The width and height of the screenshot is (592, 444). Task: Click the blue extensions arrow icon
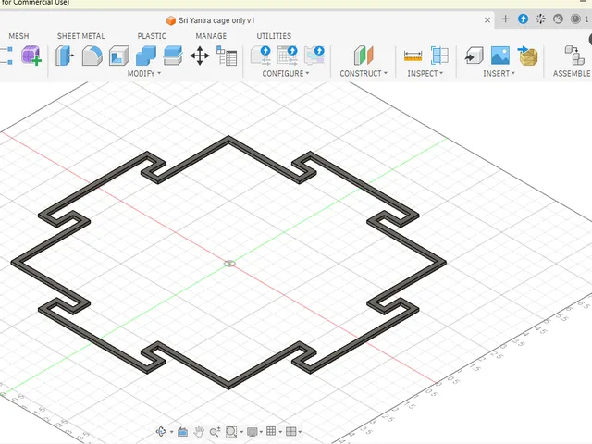tap(523, 18)
